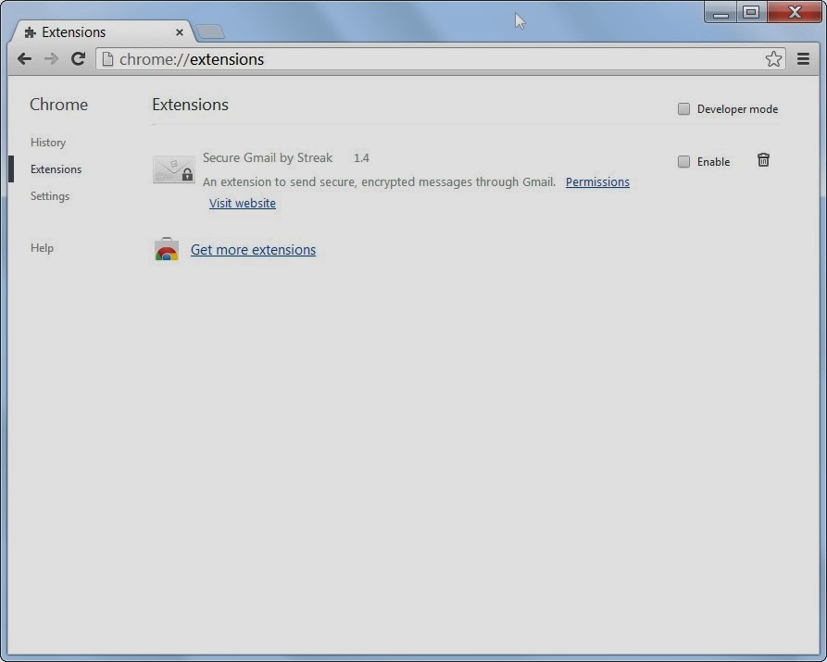Tick the Enable checkbox for Secure Gmail
Image resolution: width=827 pixels, height=662 pixels.
point(683,161)
